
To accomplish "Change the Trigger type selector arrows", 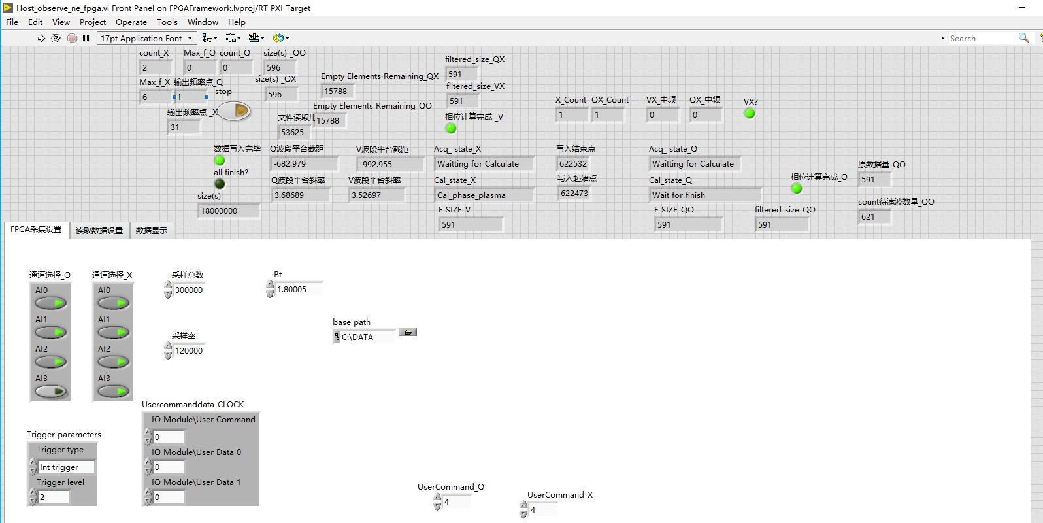I will (x=33, y=467).
